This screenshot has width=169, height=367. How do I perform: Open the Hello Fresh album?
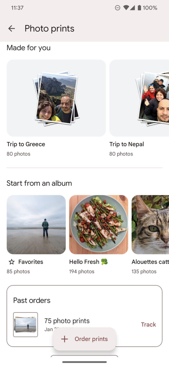coord(99,225)
